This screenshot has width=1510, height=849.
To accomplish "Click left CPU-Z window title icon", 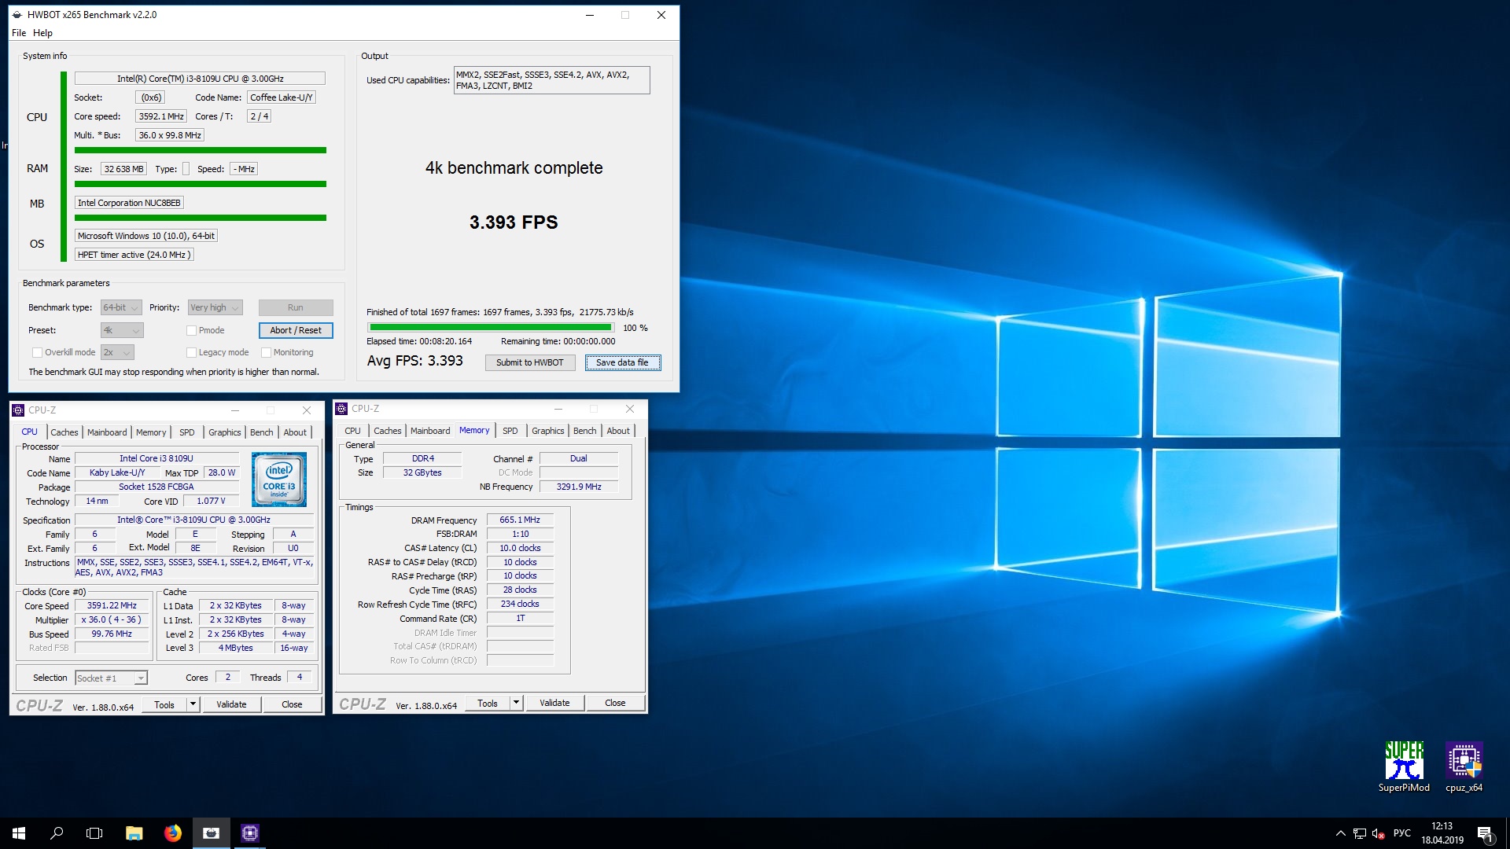I will 18,410.
